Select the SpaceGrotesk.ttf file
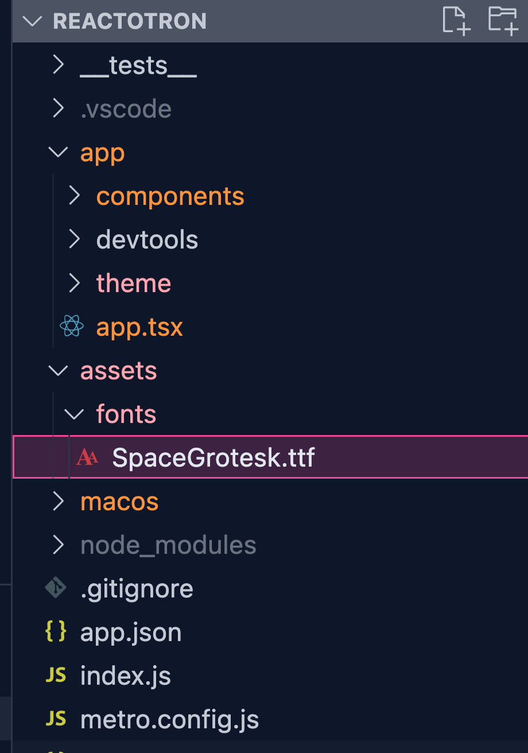 click(270, 457)
